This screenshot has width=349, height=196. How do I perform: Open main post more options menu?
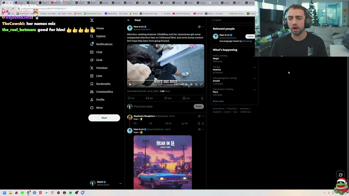(203, 27)
